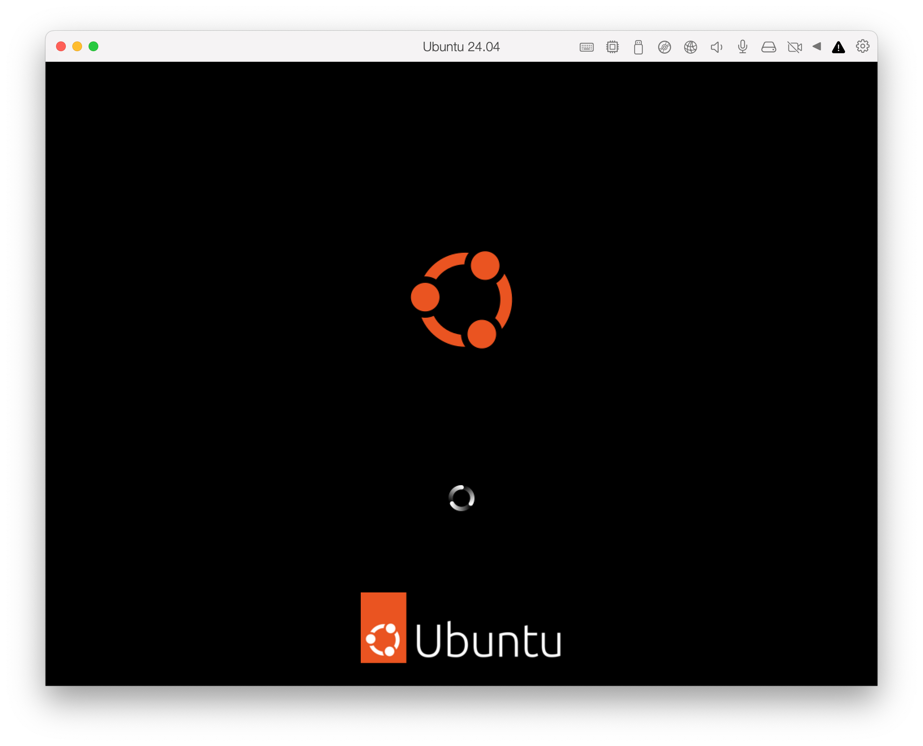Viewport: 923px width, 746px height.
Task: Click the disabled camera icon
Action: (x=795, y=47)
